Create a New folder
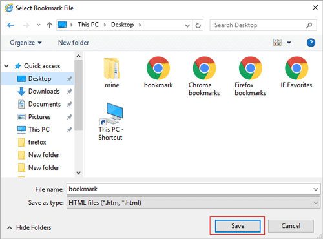323x239 pixels. (74, 43)
